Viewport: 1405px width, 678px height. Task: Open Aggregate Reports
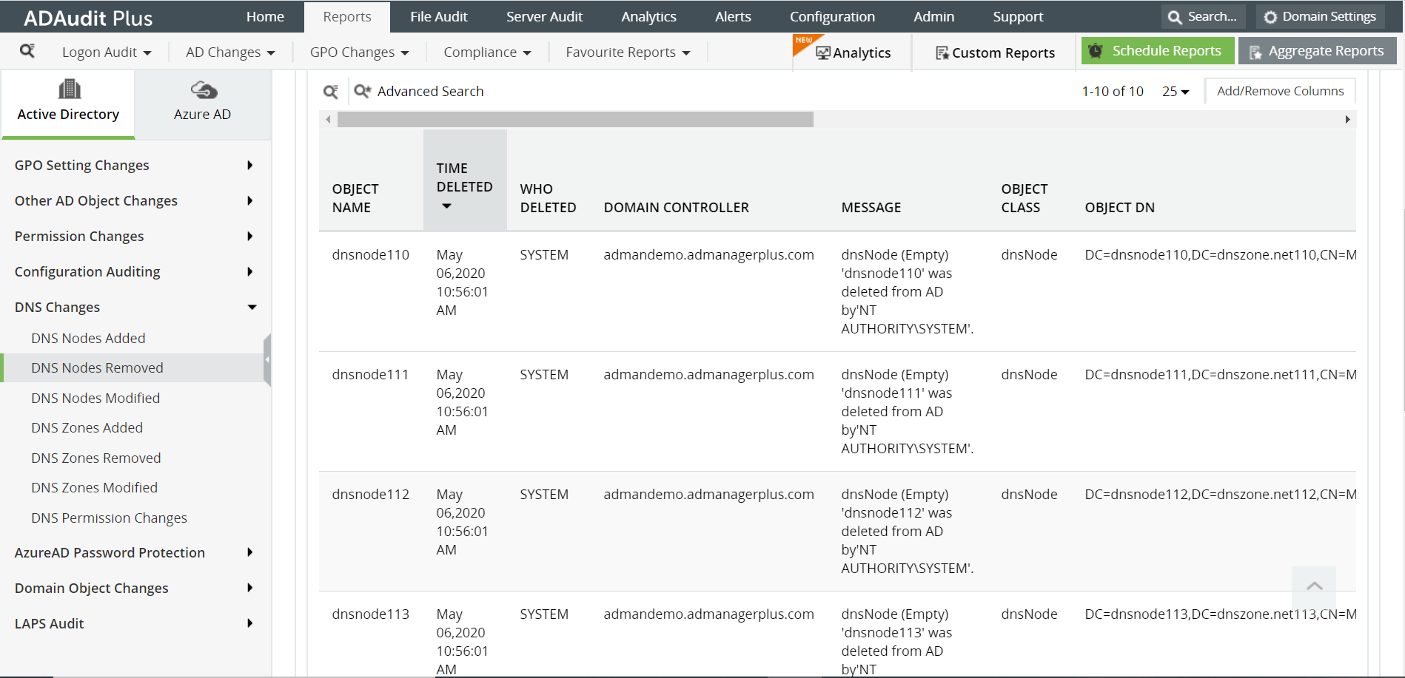(1317, 50)
